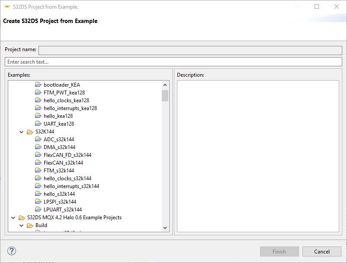
Task: Click the DMA_s32k144 folder icon
Action: point(38,147)
